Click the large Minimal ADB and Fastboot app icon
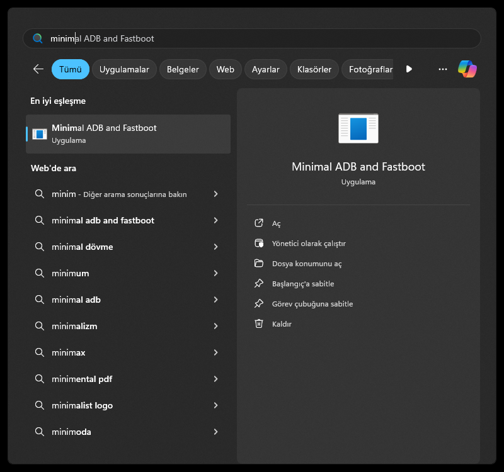This screenshot has width=504, height=472. 358,128
